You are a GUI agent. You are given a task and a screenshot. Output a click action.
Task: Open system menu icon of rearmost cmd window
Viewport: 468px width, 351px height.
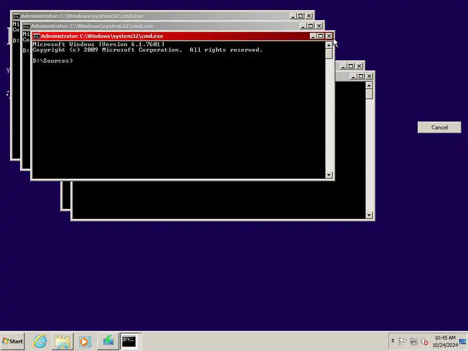16,16
